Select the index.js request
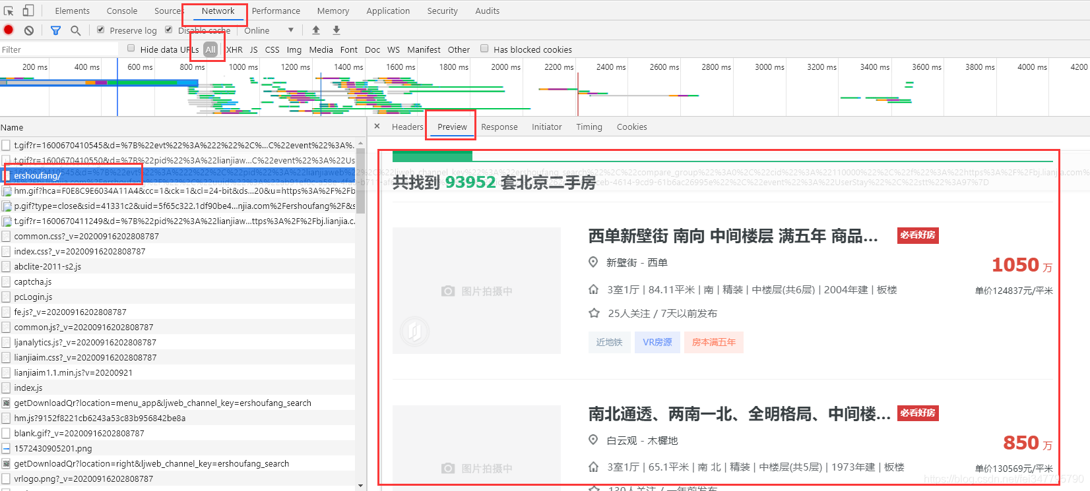The image size is (1090, 491). 177,388
